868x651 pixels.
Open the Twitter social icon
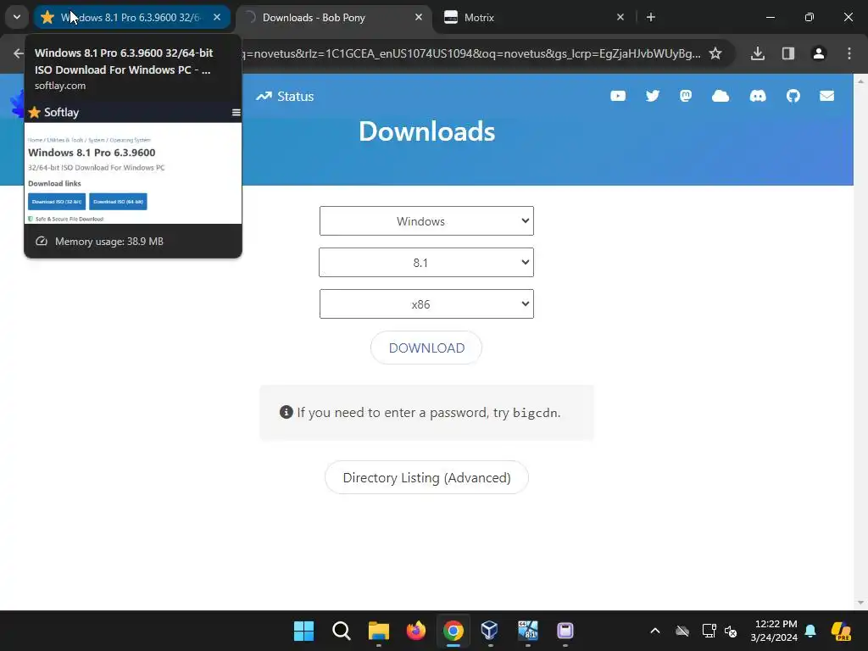(x=653, y=97)
